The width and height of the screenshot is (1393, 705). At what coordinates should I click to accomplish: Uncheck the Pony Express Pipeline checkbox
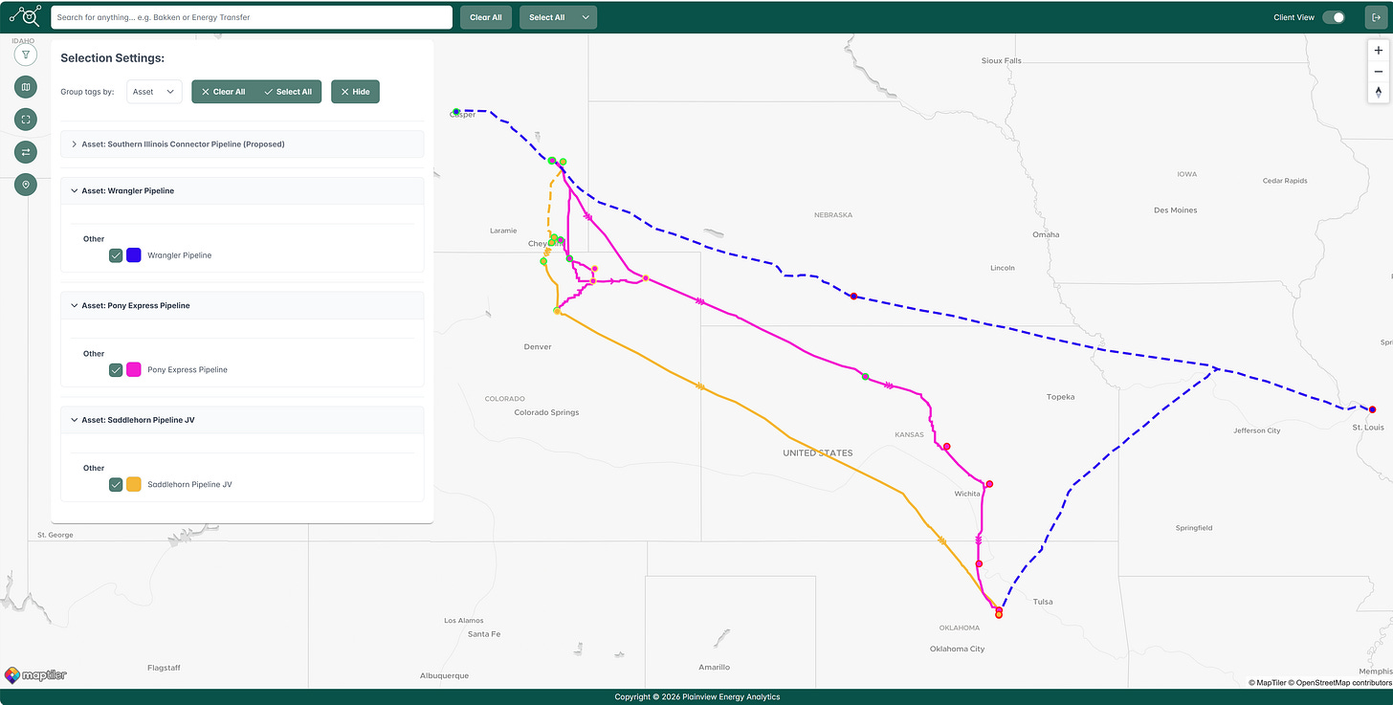pos(116,369)
